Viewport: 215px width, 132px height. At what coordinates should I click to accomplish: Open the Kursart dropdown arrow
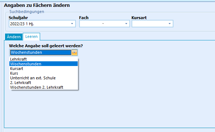point(169,24)
